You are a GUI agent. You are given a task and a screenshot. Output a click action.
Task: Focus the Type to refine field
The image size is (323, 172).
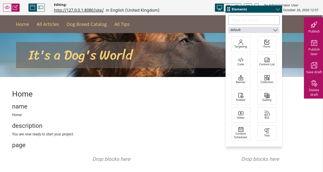(x=254, y=20)
